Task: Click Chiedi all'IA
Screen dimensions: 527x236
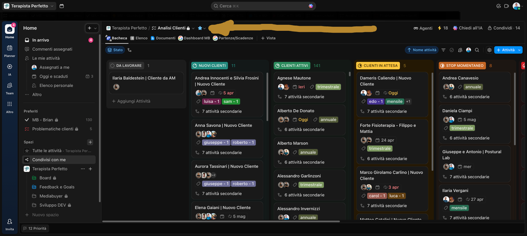Action: tap(467, 28)
